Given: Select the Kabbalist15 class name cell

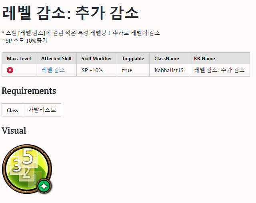Looking at the screenshot, I should (169, 70).
